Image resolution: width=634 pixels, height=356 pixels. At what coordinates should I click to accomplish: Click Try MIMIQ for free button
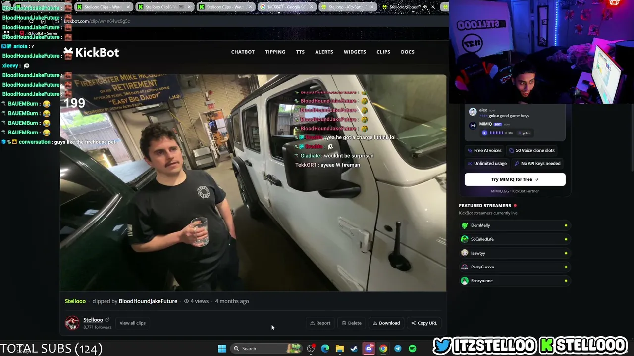[515, 179]
